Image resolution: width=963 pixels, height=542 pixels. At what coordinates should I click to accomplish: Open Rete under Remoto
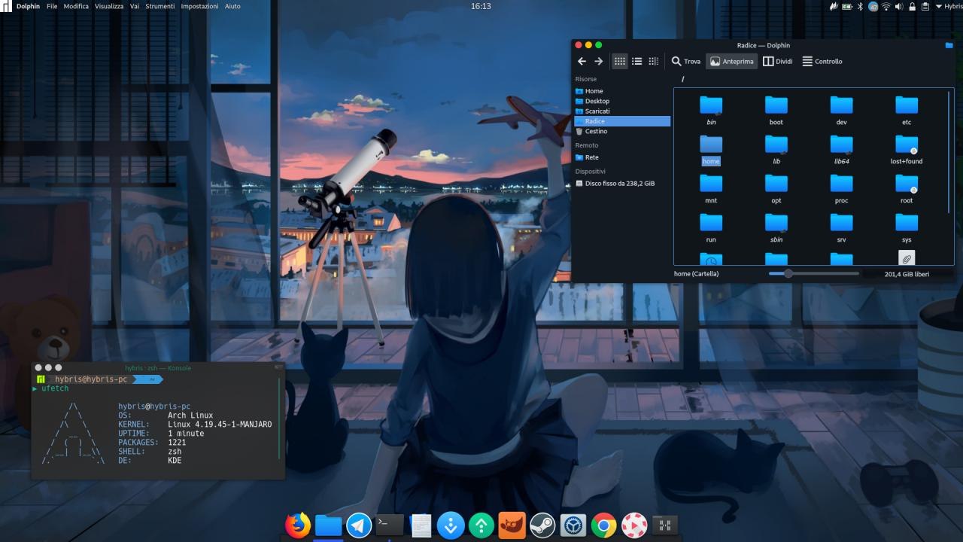pos(621,157)
